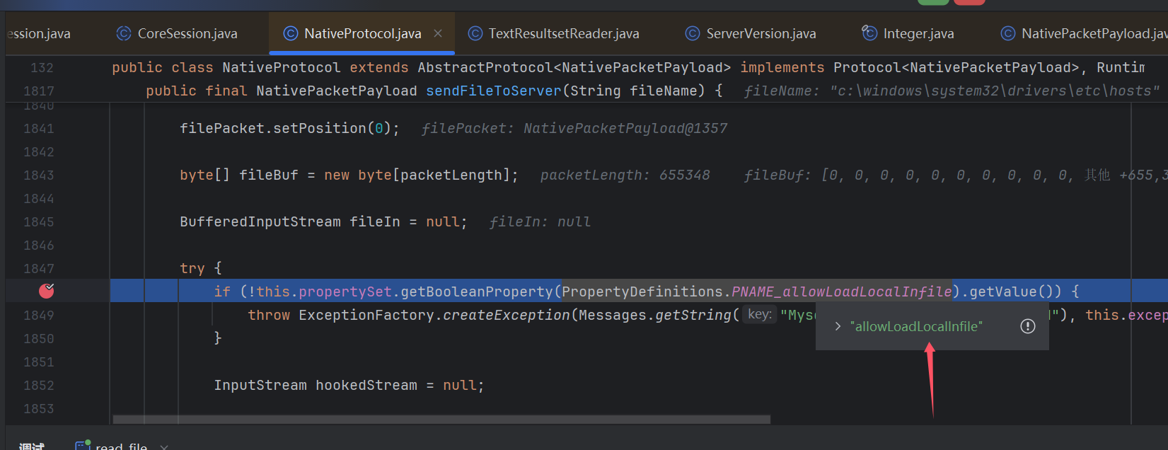
Task: Click Messages.getString on line 1849
Action: pos(655,316)
